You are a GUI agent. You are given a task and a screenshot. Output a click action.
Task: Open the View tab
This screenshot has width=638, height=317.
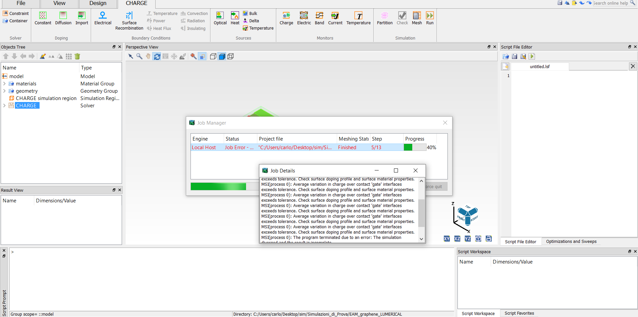tap(60, 3)
